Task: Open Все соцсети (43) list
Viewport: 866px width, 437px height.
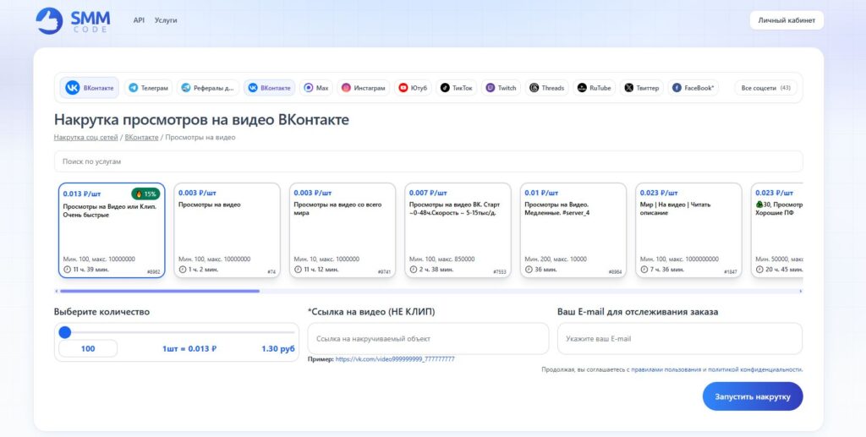Action: click(765, 88)
